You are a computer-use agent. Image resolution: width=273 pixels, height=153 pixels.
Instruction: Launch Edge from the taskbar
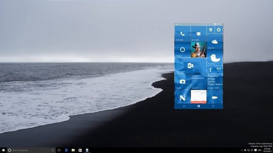tap(66, 150)
